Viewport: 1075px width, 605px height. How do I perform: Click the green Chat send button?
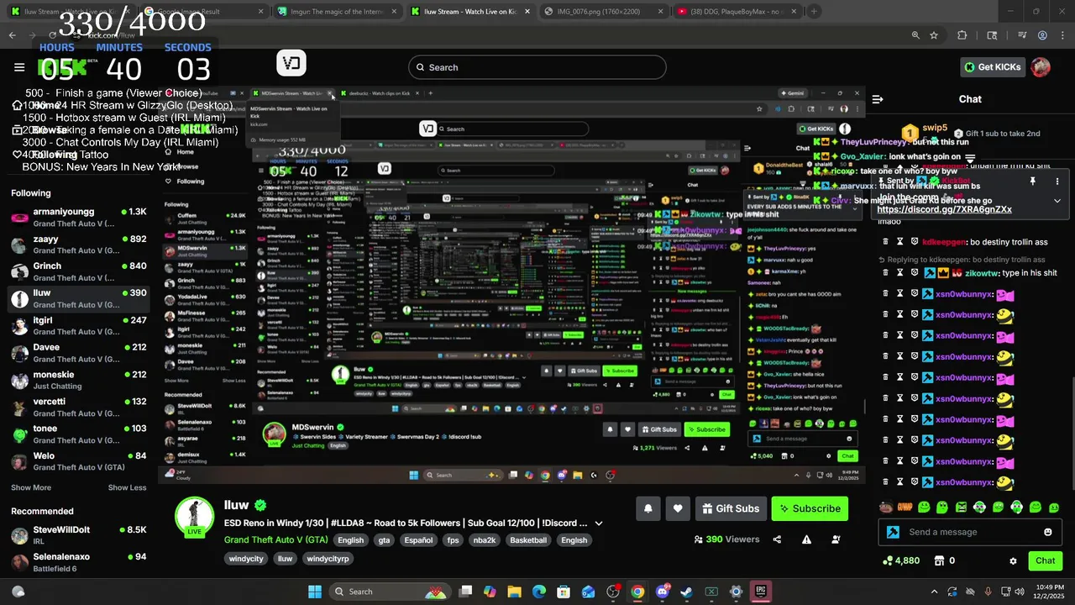click(x=1045, y=560)
